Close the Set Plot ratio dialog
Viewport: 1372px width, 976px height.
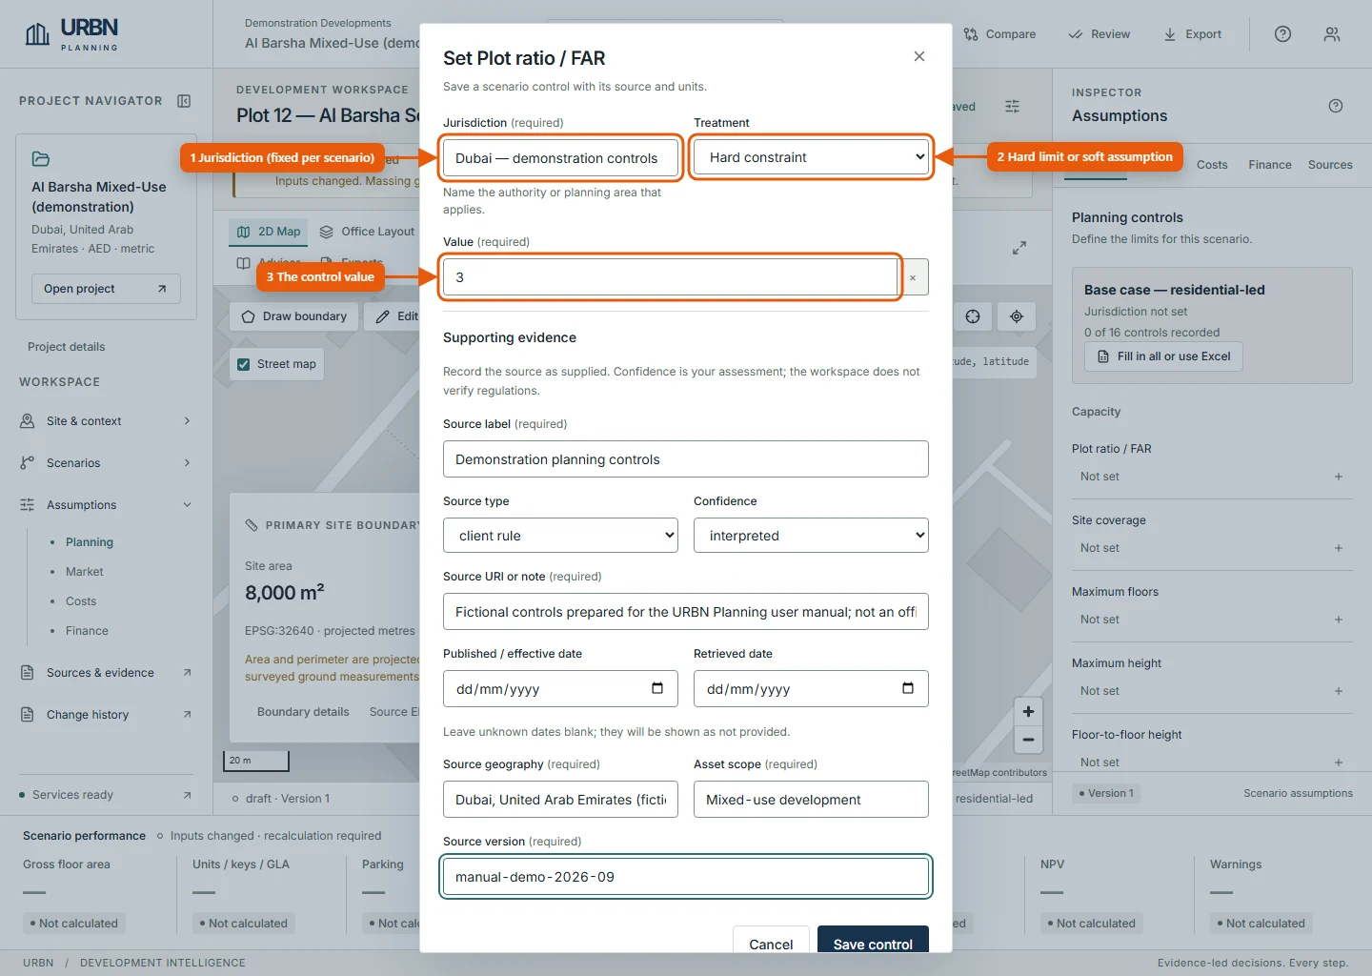click(919, 56)
